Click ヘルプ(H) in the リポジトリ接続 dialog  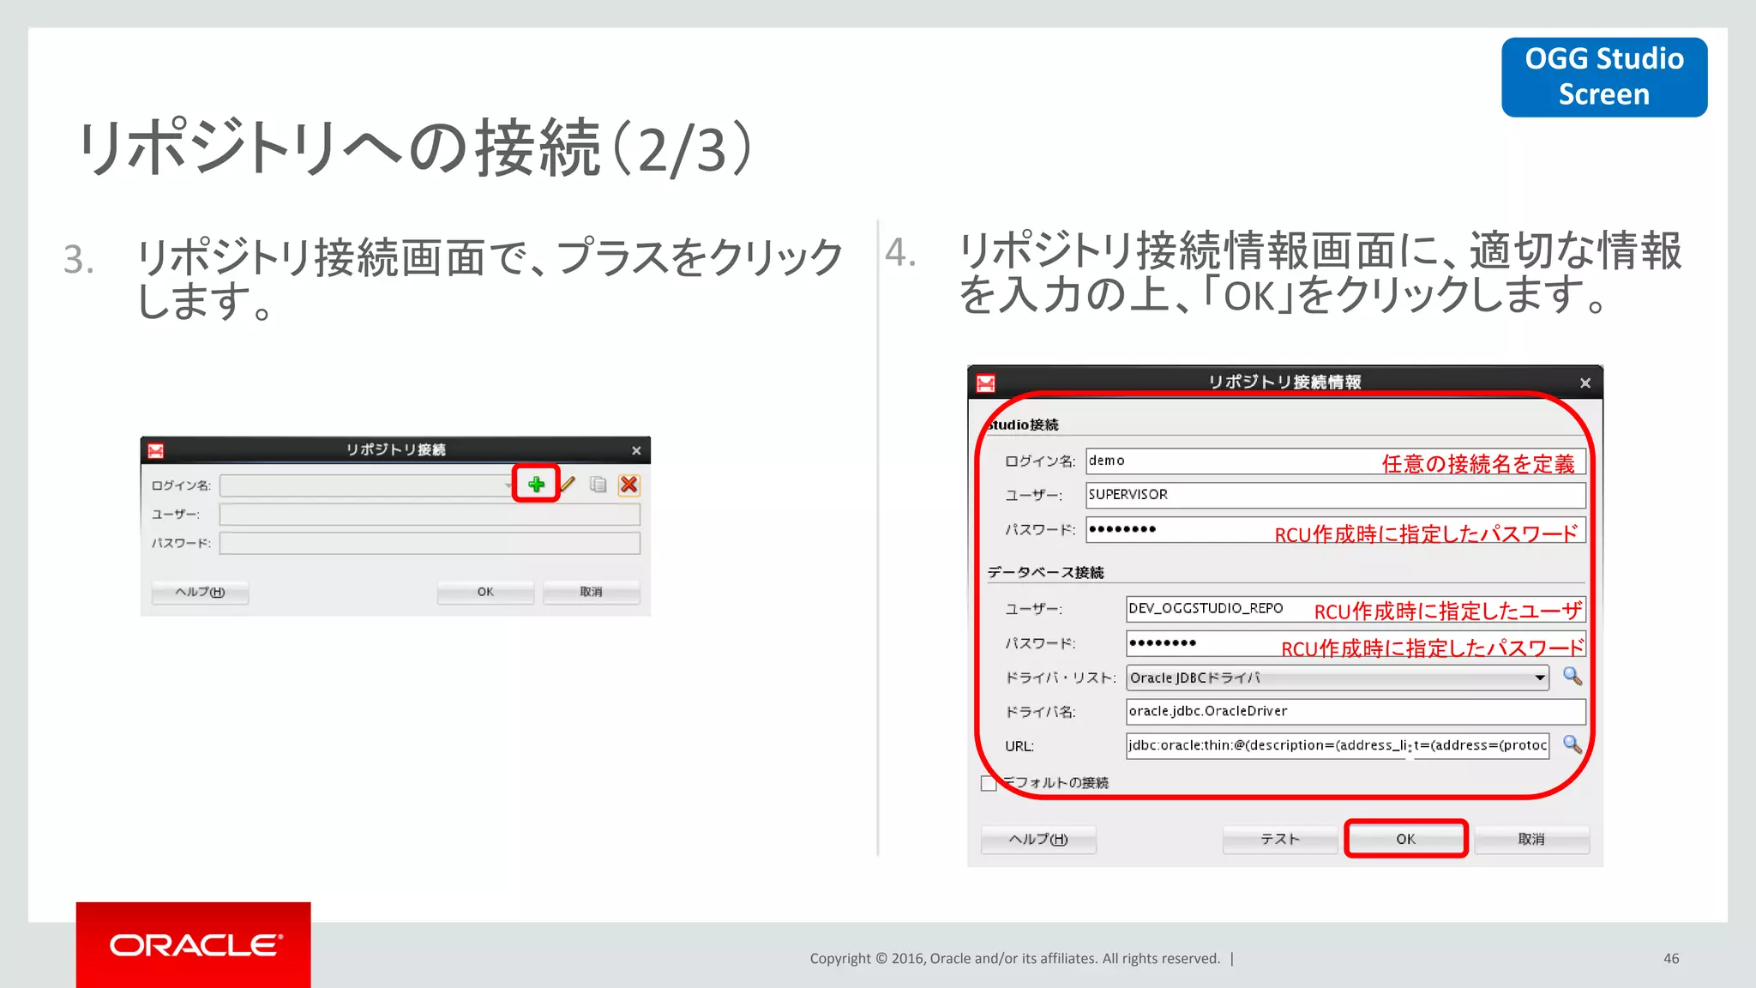[x=200, y=592]
